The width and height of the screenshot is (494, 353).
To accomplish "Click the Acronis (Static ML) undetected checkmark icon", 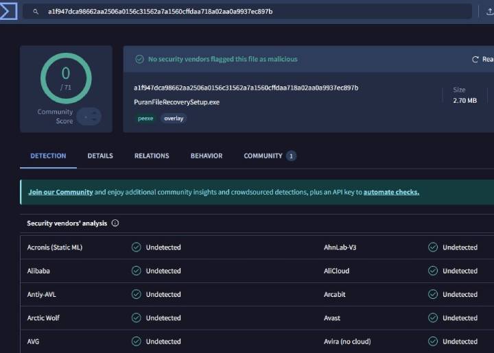I will coord(136,247).
